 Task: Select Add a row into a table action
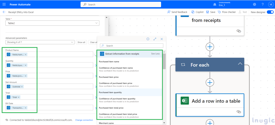(210, 105)
